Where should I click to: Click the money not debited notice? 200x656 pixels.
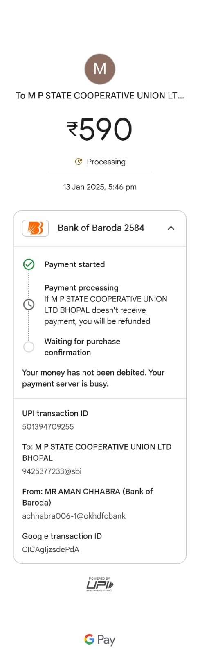point(93,378)
